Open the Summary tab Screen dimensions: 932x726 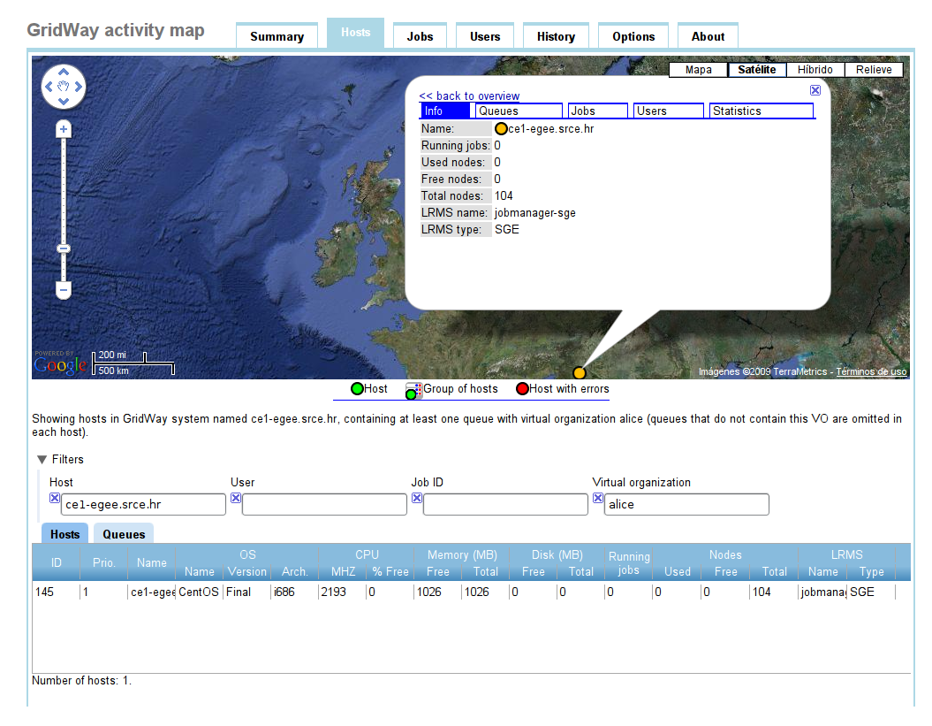point(277,36)
